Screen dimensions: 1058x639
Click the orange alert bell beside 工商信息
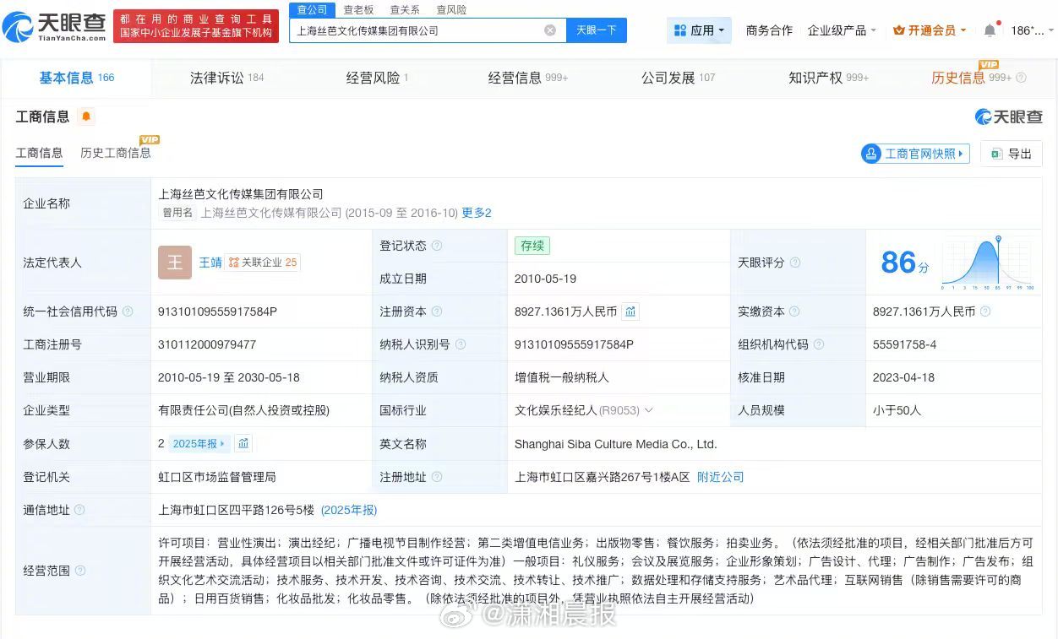click(x=86, y=116)
